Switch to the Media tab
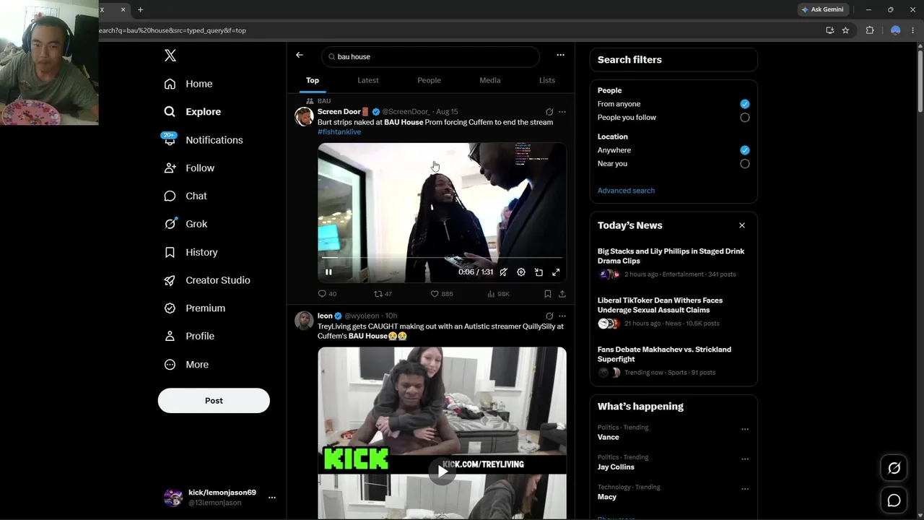The height and width of the screenshot is (520, 924). pos(490,80)
